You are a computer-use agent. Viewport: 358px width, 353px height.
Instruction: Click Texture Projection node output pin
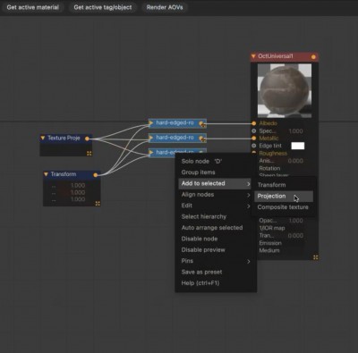(87, 139)
